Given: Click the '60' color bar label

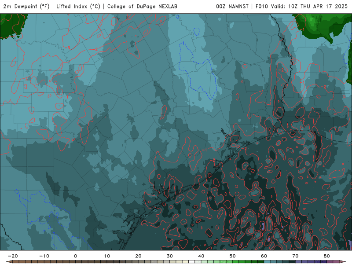Looking at the screenshot, I should pos(264,256).
